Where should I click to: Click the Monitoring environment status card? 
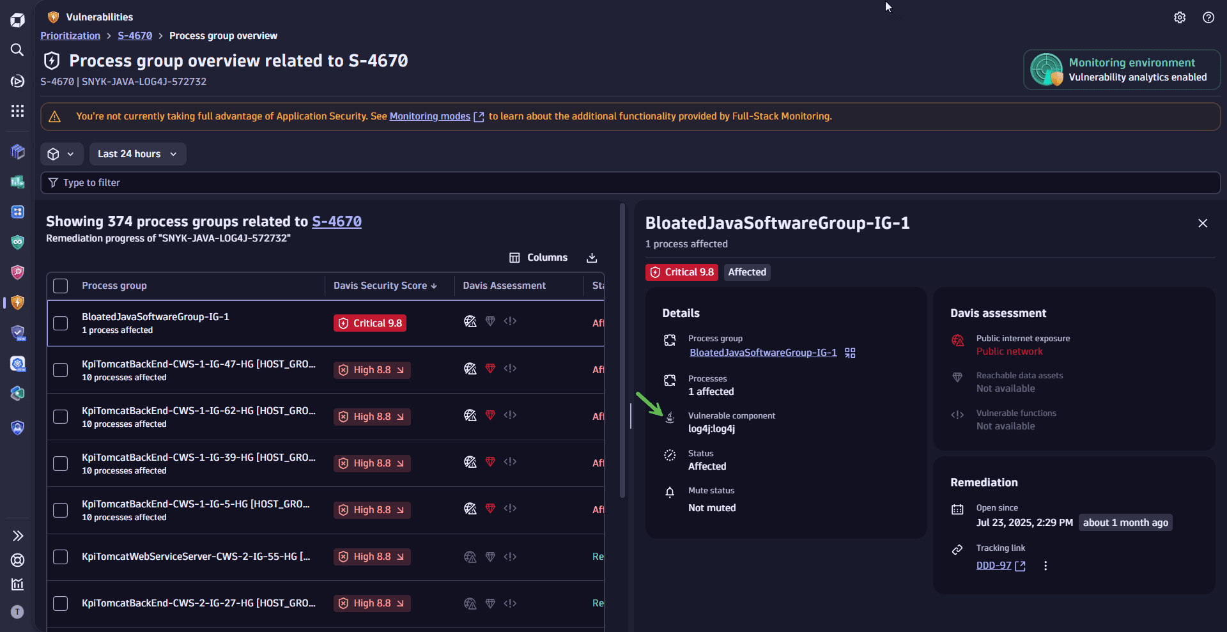(x=1122, y=70)
